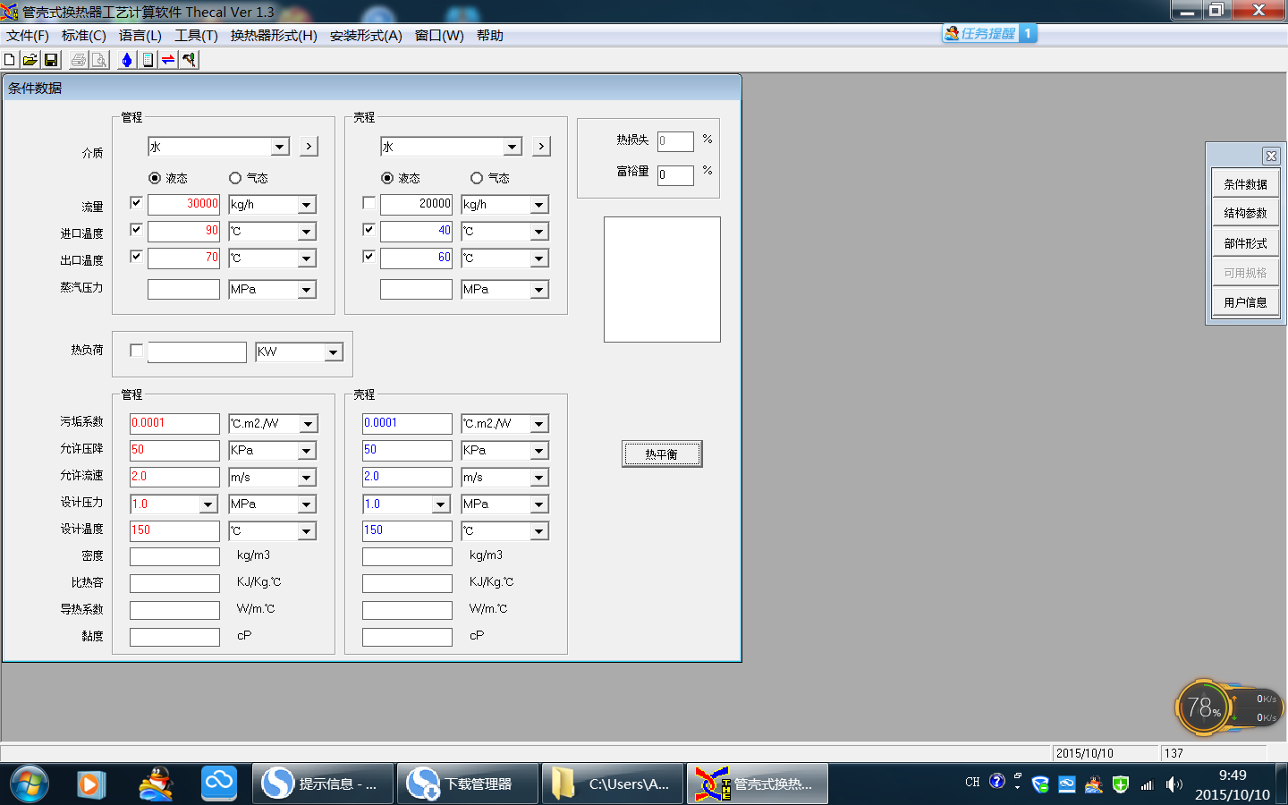Expand the tube-side 介质 dropdown
This screenshot has height=805, width=1288.
(x=280, y=147)
